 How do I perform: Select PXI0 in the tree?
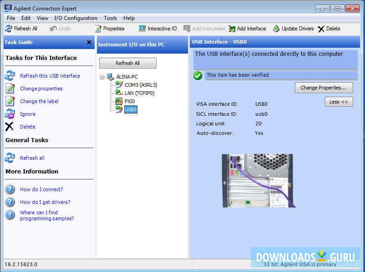coord(130,101)
